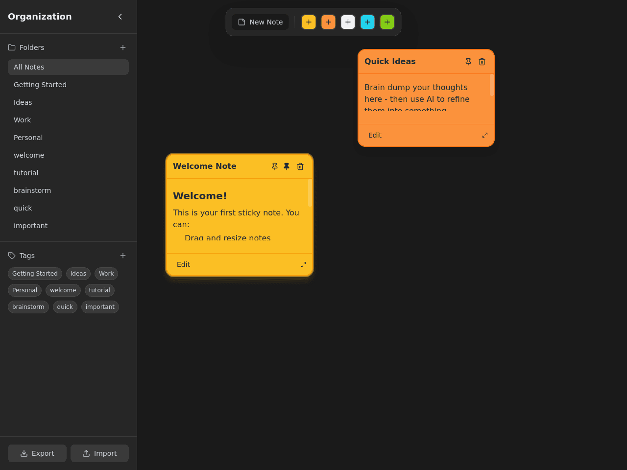Add a white sticky note
This screenshot has width=627, height=470.
tap(348, 22)
